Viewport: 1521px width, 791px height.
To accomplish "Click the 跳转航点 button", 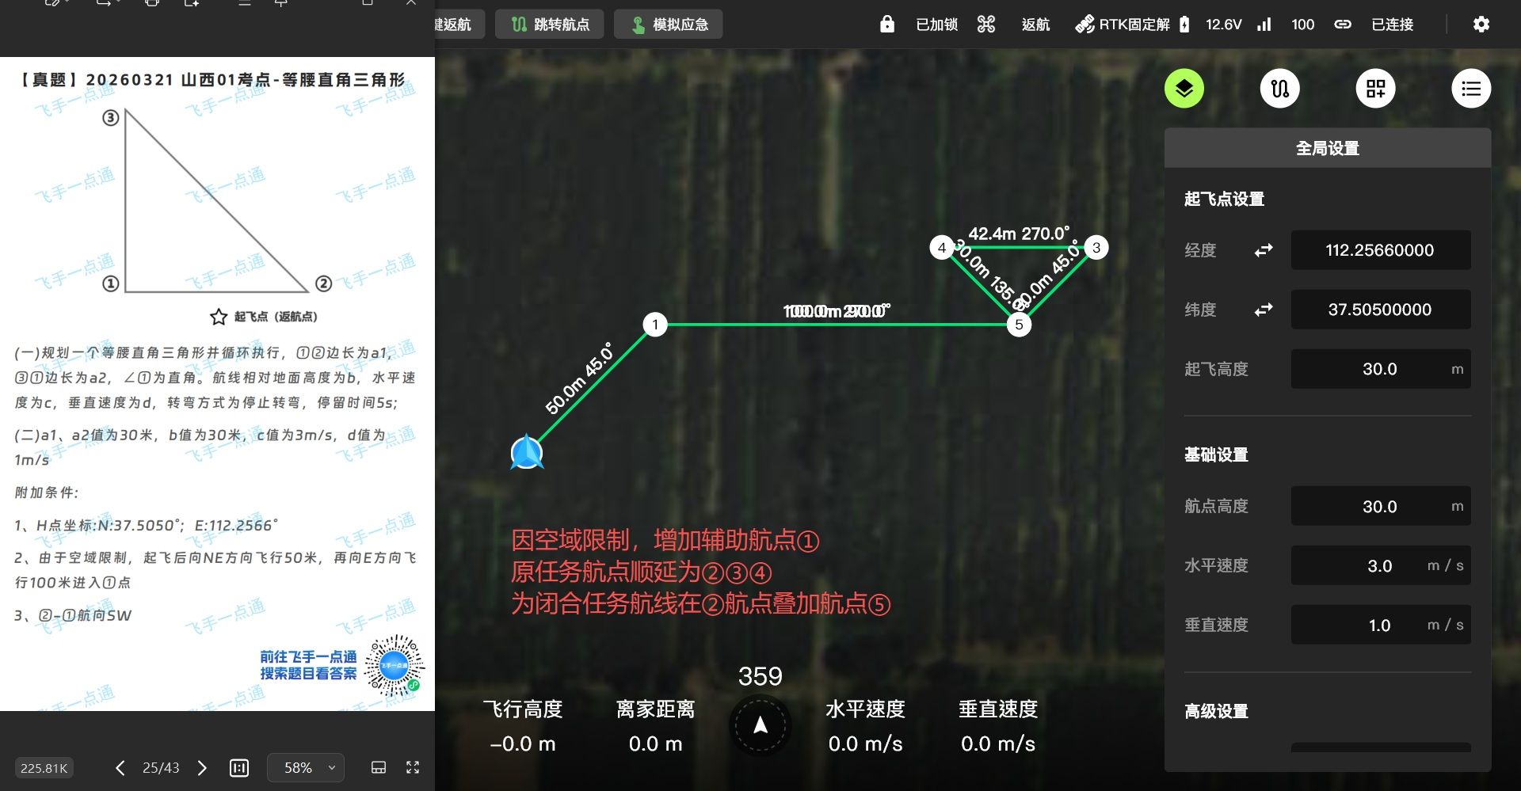I will pos(550,25).
